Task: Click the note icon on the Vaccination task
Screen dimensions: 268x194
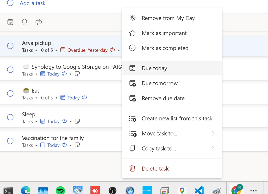Action: point(77,145)
